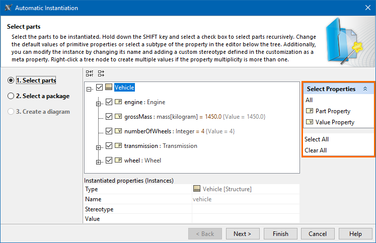376x243 pixels.
Task: Select the '2. Select a package' radio button
Action: (11, 96)
